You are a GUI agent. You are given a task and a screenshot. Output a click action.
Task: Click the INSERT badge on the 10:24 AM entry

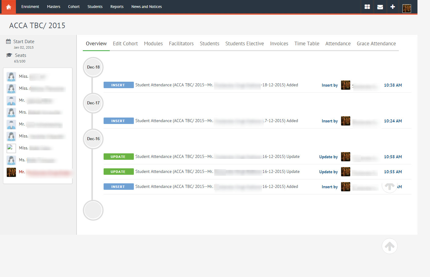click(119, 121)
